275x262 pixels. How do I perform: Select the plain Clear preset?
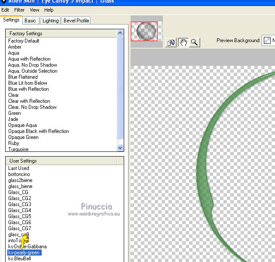tap(13, 95)
